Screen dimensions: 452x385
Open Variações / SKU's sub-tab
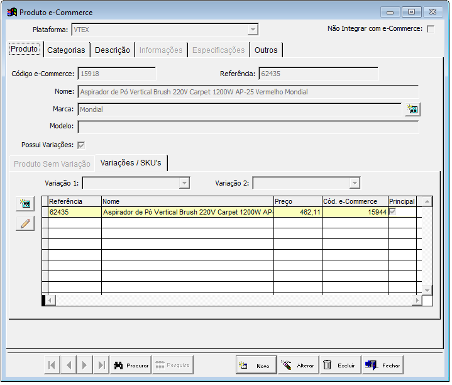click(131, 164)
